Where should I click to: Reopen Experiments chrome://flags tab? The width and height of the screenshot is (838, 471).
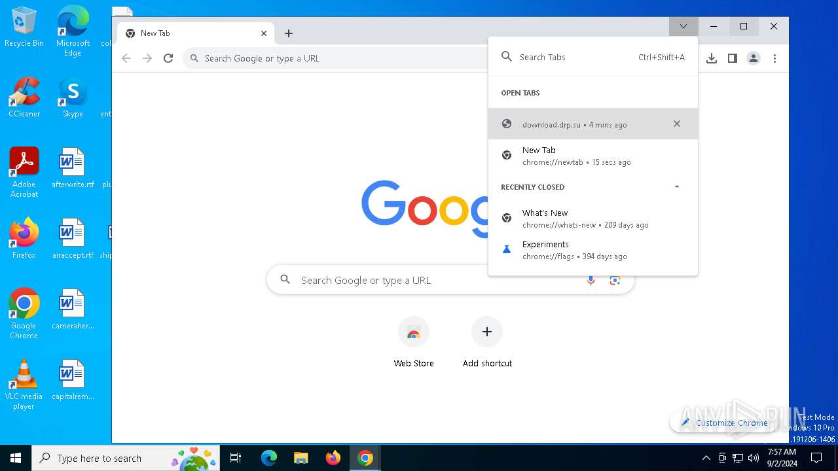593,250
